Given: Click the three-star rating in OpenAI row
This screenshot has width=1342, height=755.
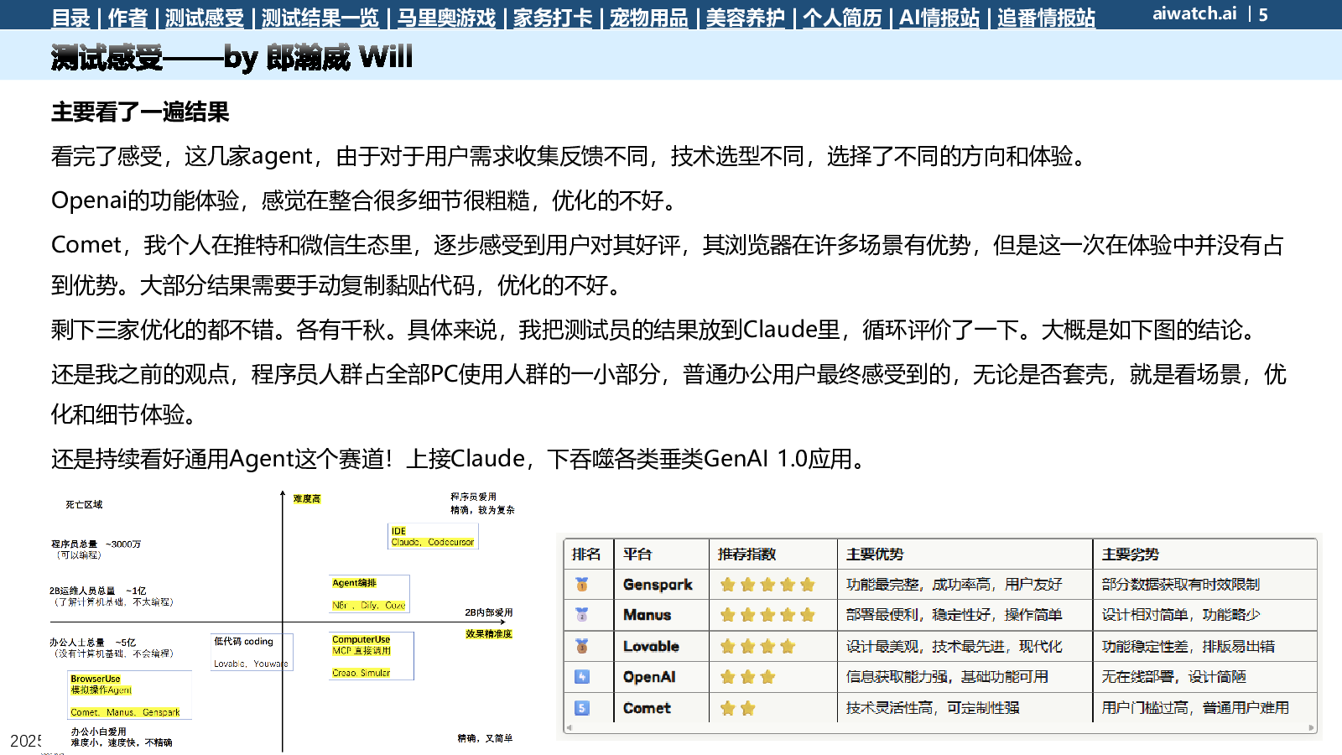Looking at the screenshot, I should tap(747, 676).
